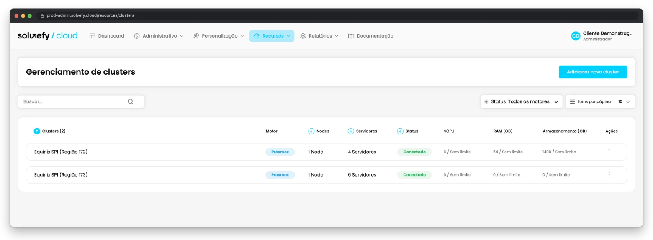
Task: Select the Equinix SP1 (Região 172) row
Action: point(326,152)
